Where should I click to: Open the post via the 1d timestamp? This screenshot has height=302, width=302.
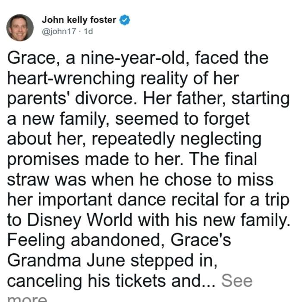coord(88,31)
